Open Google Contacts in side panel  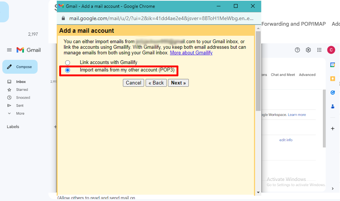333,106
